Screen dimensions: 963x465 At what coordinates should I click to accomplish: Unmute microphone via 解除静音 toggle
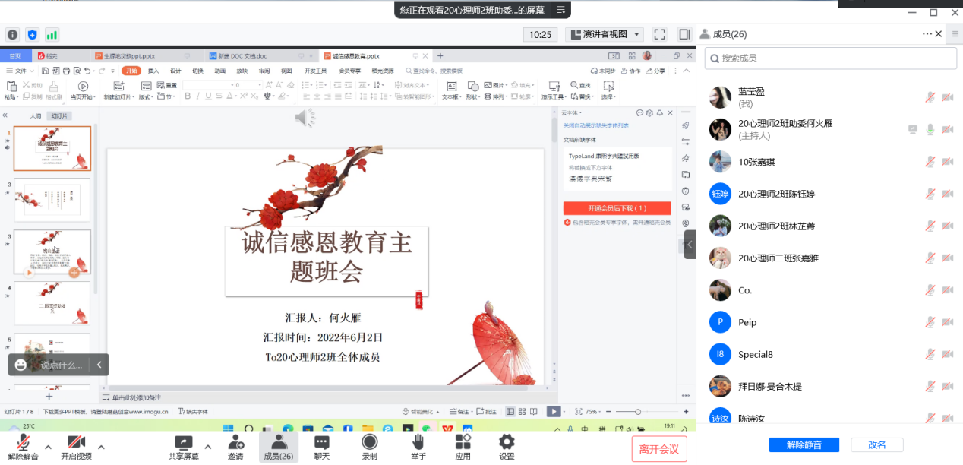tap(24, 443)
